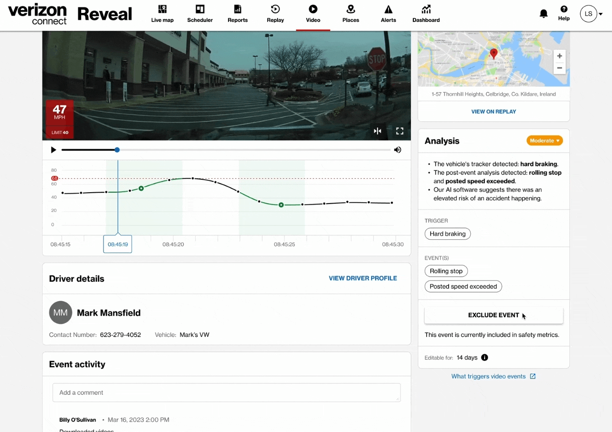Click in the Add a comment field
The height and width of the screenshot is (432, 612).
226,392
